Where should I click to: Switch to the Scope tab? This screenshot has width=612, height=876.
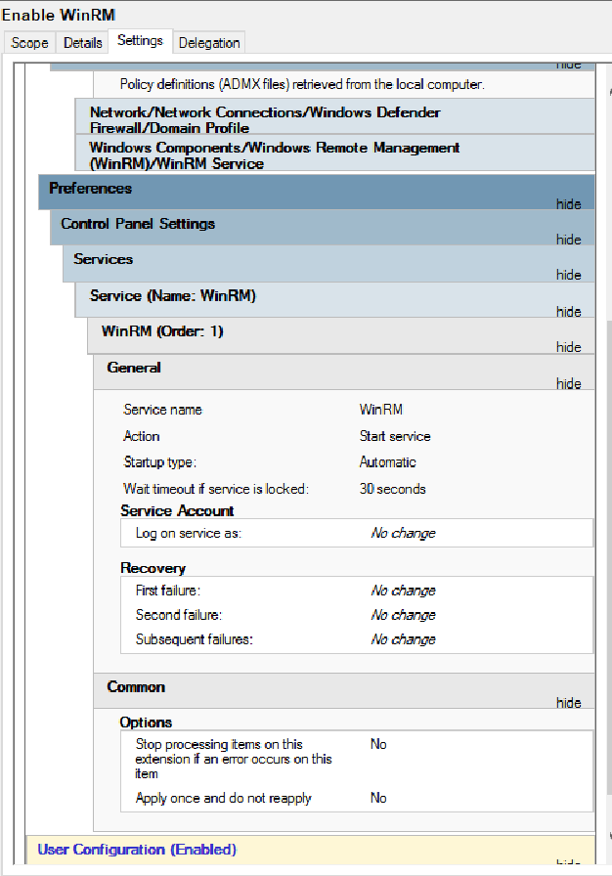29,42
